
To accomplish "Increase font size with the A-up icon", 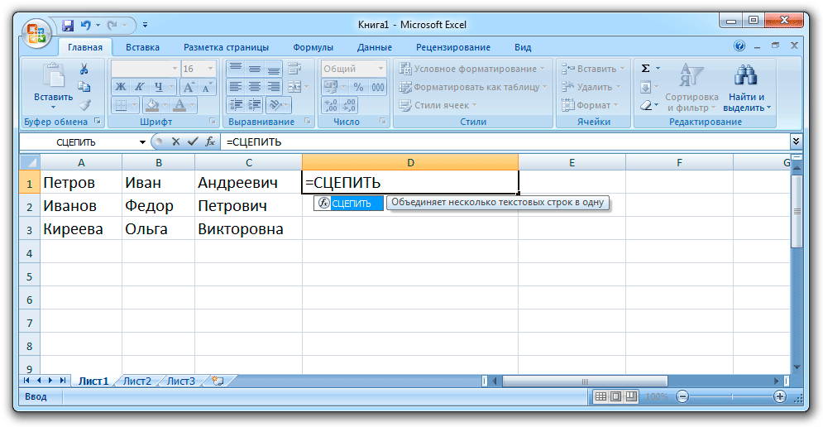I will tap(189, 87).
